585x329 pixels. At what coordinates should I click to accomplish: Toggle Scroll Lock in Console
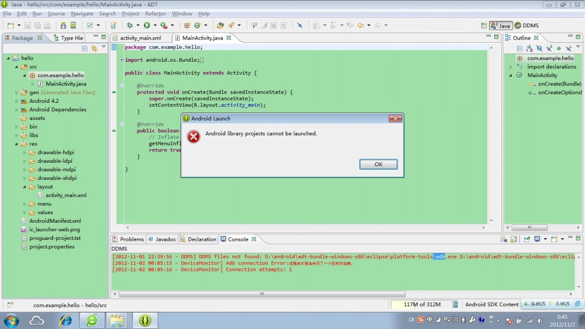[514, 239]
